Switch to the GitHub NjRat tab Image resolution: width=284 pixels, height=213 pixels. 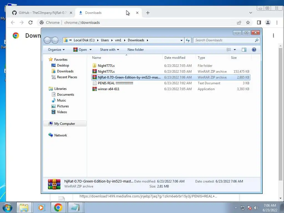click(42, 13)
